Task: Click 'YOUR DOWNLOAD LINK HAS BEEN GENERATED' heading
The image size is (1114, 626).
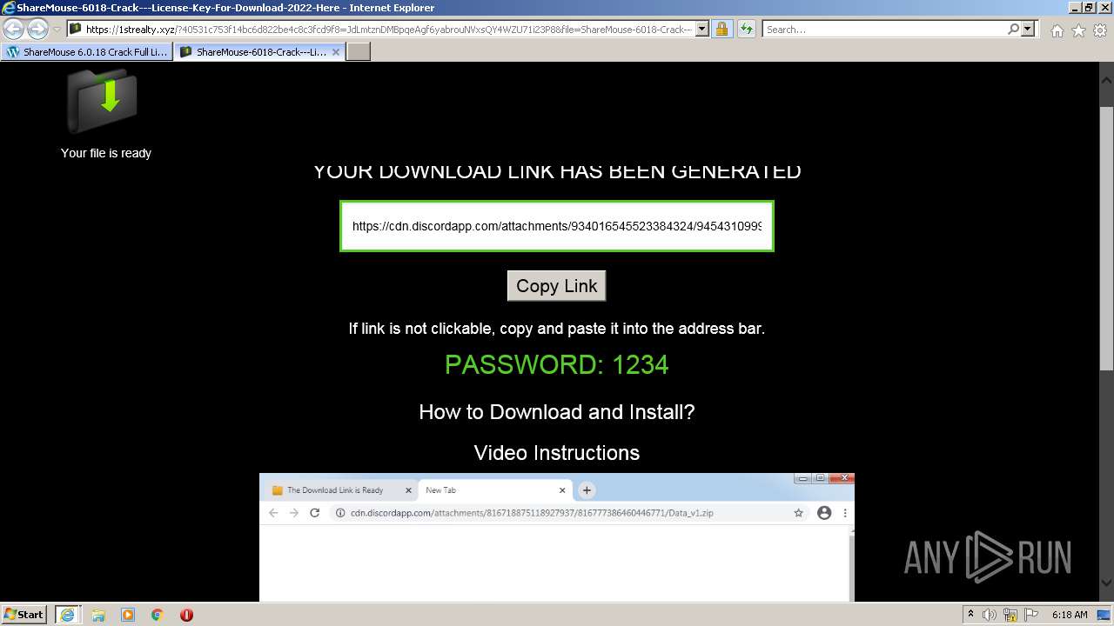Action: [556, 171]
